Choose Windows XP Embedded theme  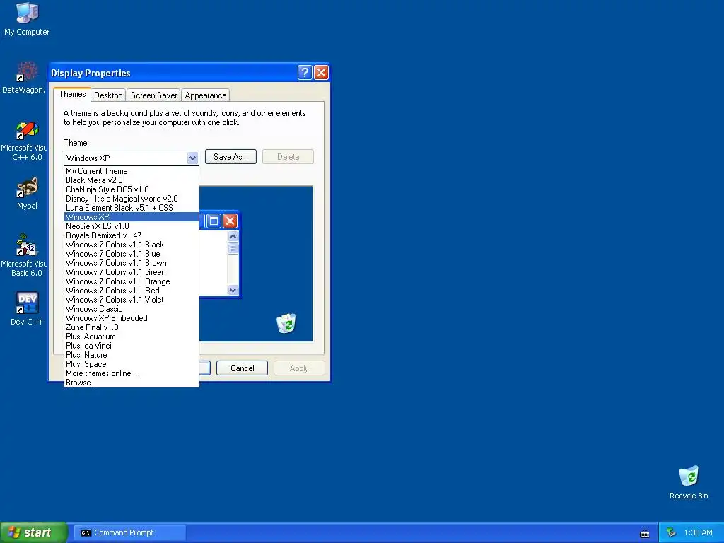click(x=131, y=318)
